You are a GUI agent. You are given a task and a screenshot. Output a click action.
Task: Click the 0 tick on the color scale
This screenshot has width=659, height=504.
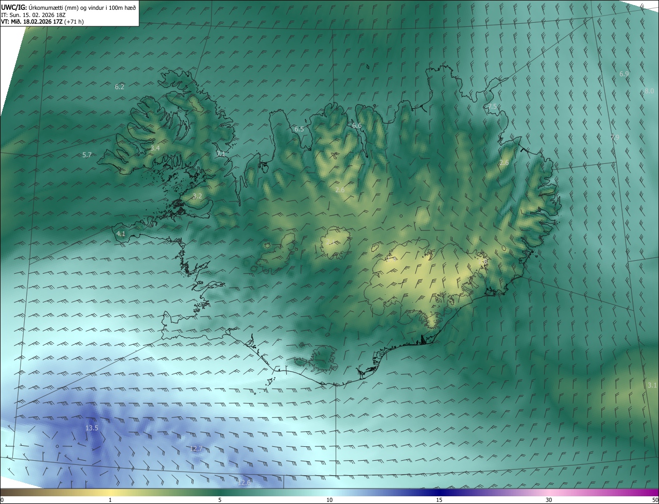(2, 500)
